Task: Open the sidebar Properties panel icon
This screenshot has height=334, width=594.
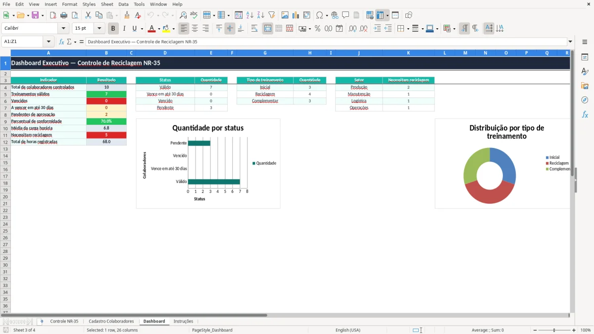Action: (585, 57)
